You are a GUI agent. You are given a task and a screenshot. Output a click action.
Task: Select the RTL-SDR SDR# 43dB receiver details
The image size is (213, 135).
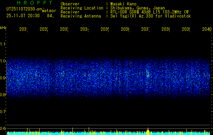pyautogui.click(x=149, y=12)
